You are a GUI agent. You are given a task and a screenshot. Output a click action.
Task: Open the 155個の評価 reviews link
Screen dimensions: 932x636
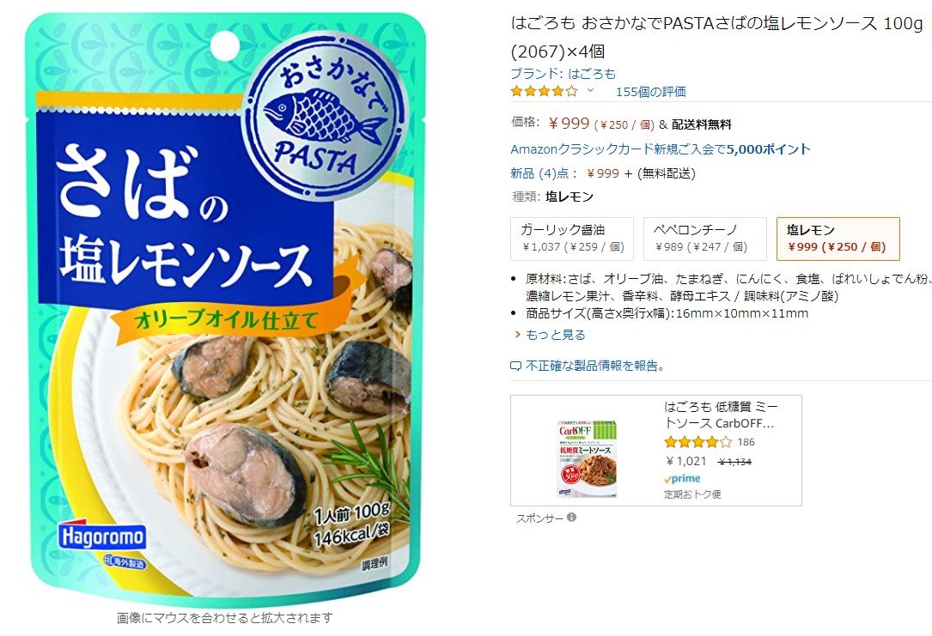pos(651,92)
